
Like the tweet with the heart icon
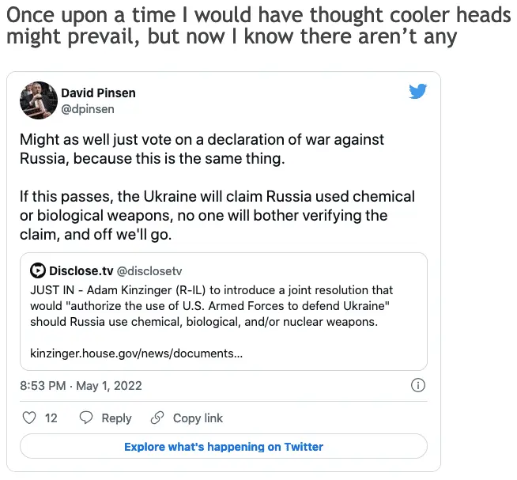click(28, 418)
